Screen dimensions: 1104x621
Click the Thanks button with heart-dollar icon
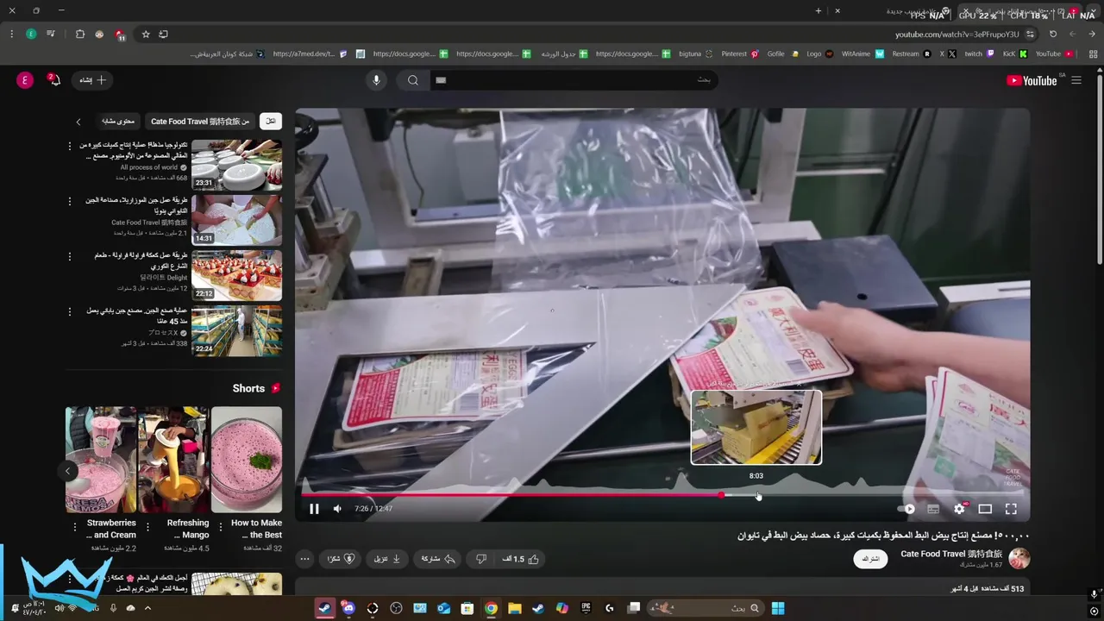pyautogui.click(x=340, y=559)
